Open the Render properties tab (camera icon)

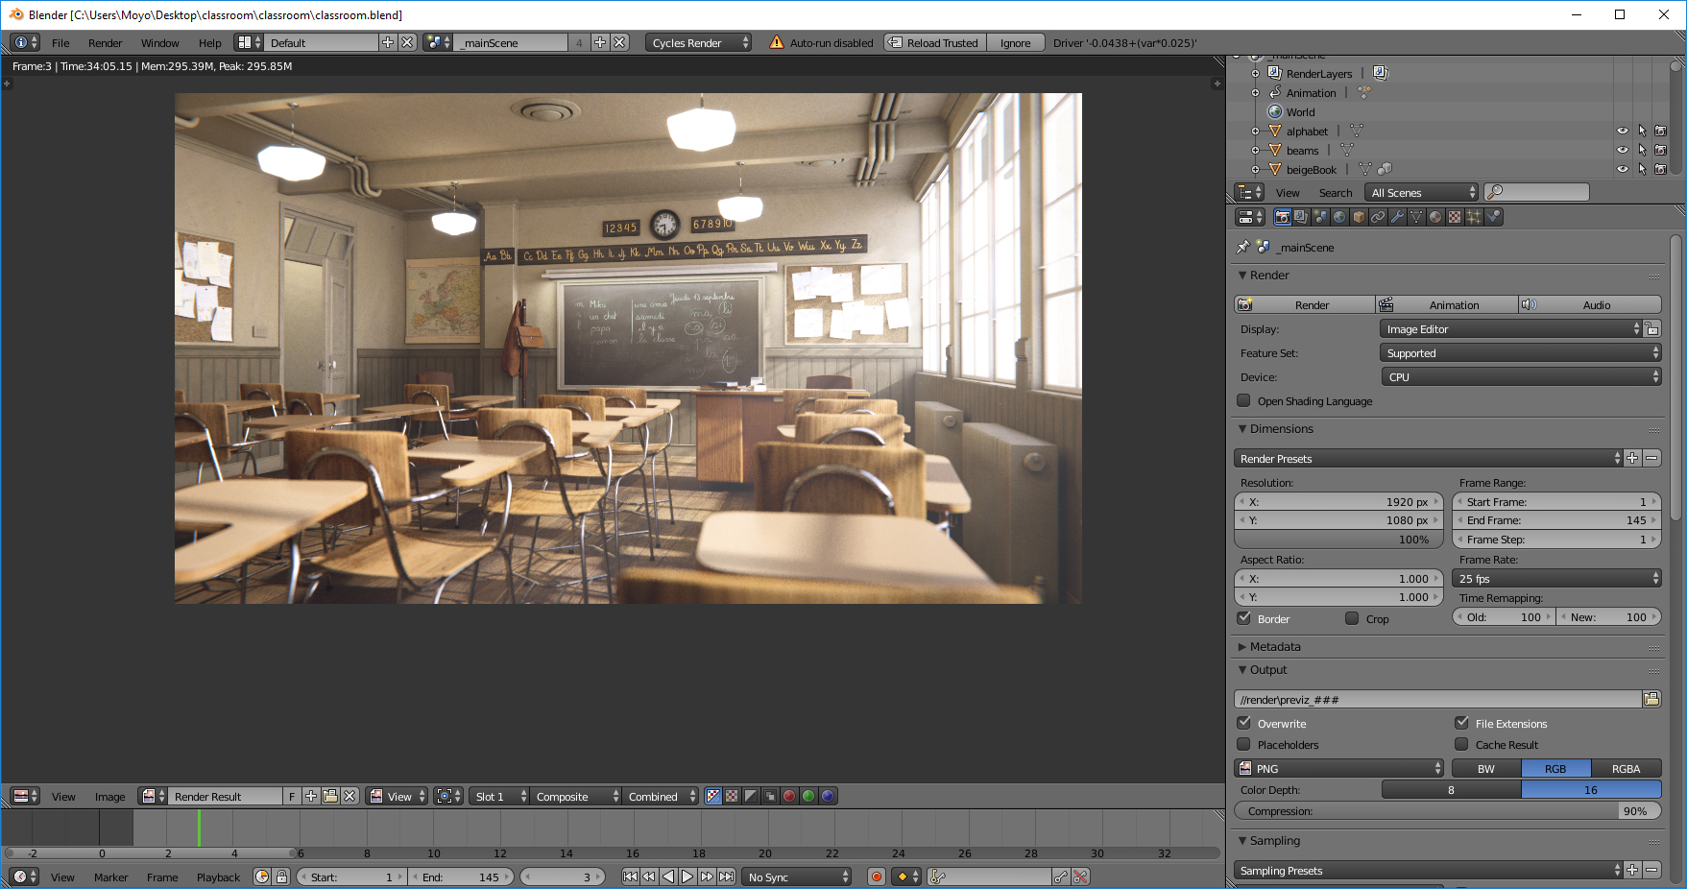(x=1282, y=217)
